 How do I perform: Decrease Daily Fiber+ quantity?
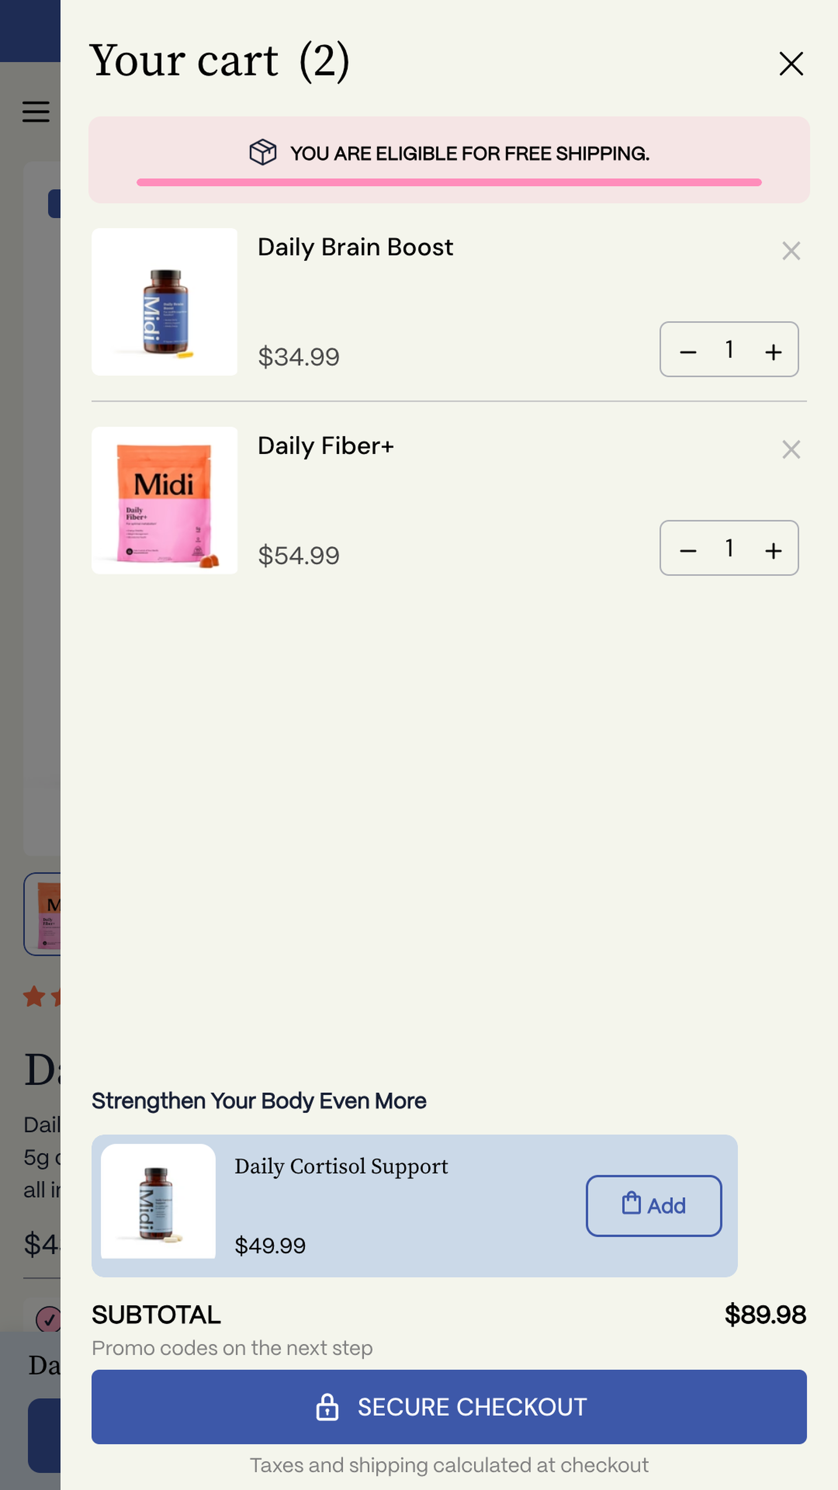coord(688,550)
